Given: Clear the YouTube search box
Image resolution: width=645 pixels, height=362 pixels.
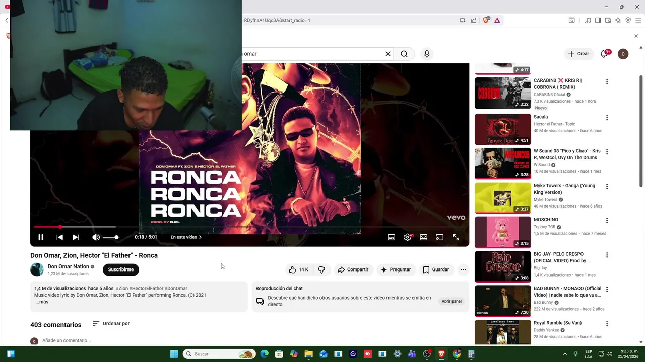Looking at the screenshot, I should tap(388, 54).
